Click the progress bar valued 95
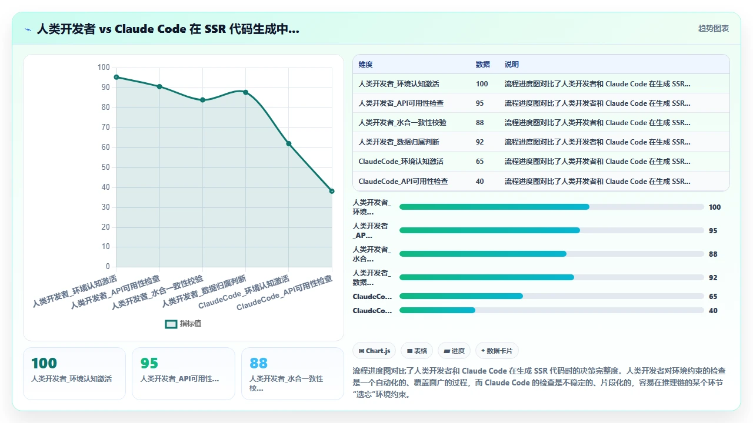This screenshot has height=423, width=753. pos(551,230)
